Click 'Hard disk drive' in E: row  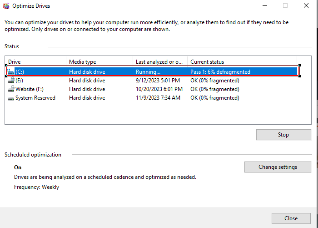pos(87,81)
